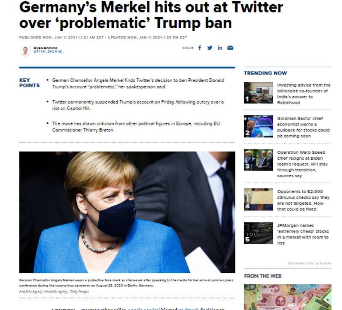
Task: Open author name Ryan Browne link
Action: 46,48
